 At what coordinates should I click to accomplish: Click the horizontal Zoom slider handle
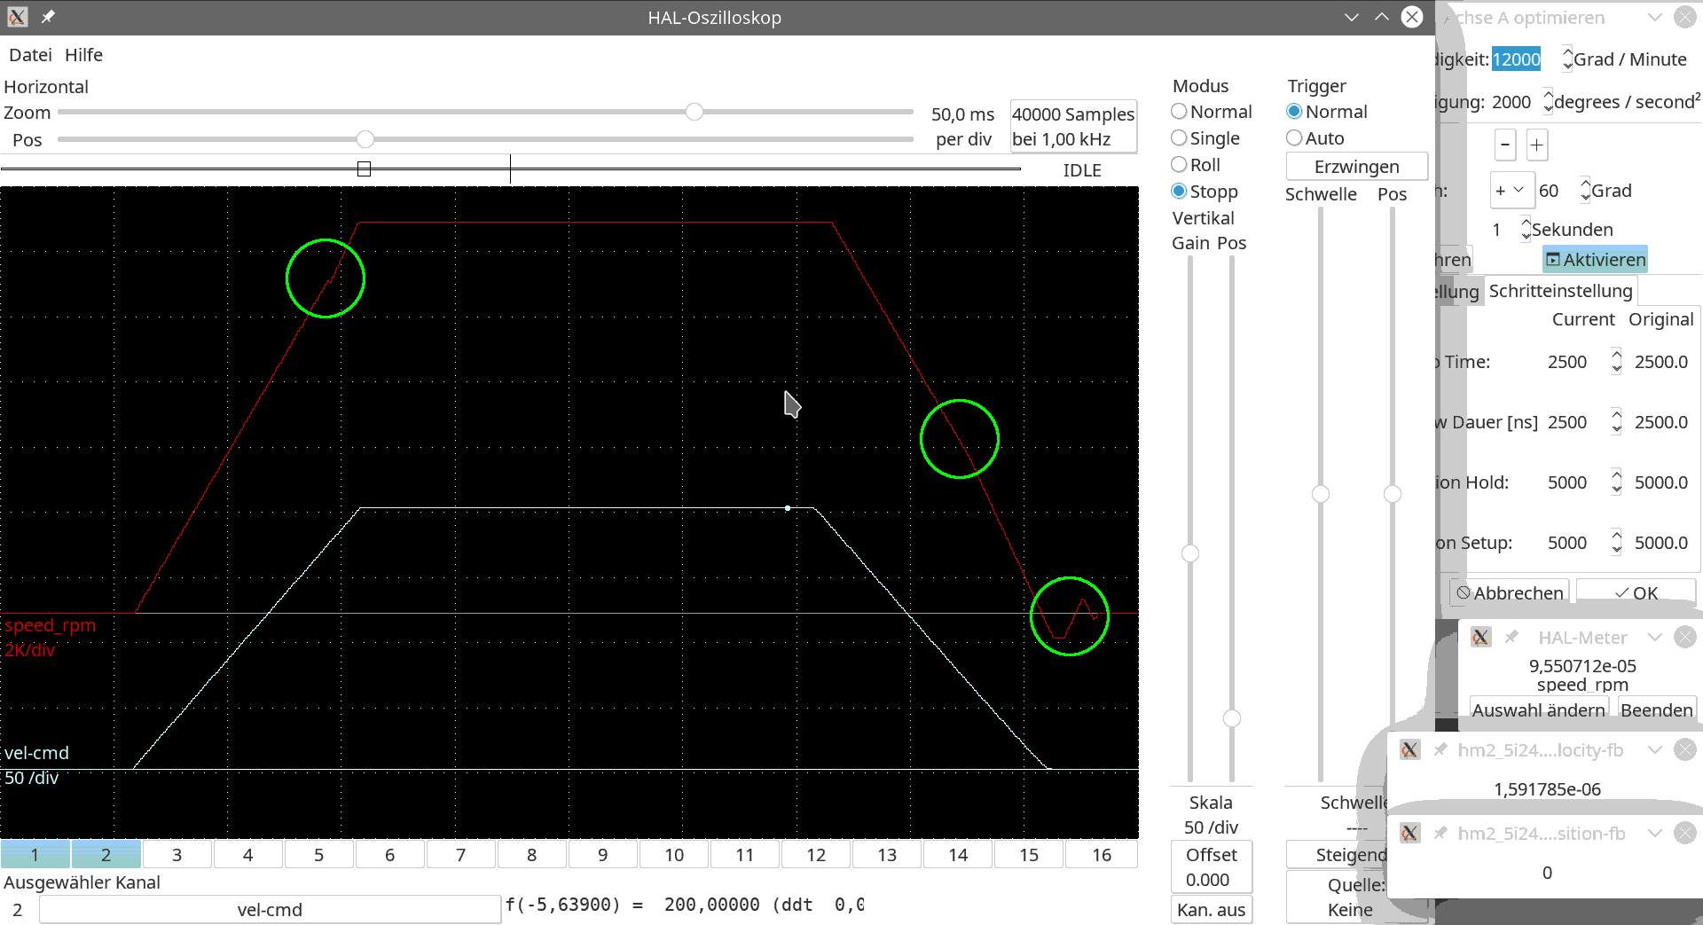click(x=695, y=112)
